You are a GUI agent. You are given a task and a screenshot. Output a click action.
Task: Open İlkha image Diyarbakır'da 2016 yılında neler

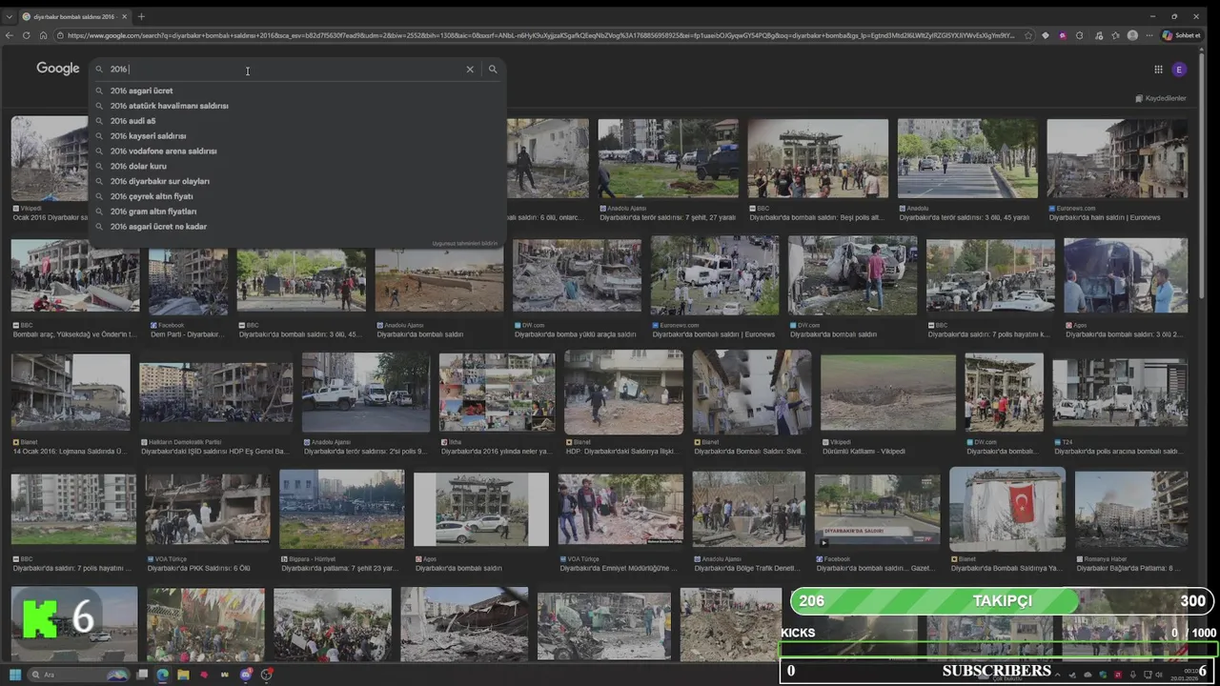497,393
